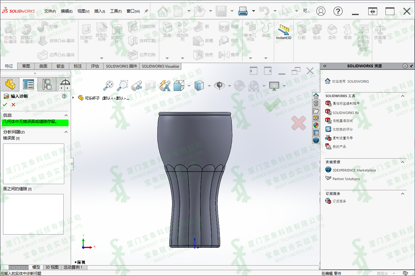415x276 pixels.
Task: Click the Print icon in the top toolbar
Action: click(243, 11)
